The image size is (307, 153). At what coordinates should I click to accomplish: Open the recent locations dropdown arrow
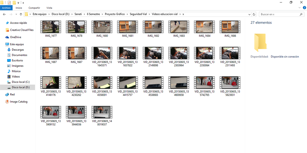(x=16, y=14)
